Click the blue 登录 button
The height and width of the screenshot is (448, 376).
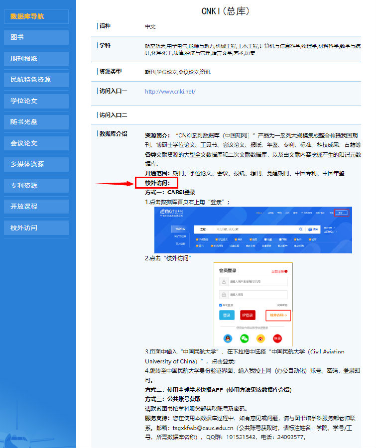click(227, 315)
